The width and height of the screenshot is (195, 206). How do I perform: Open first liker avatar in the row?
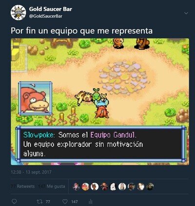click(76, 187)
